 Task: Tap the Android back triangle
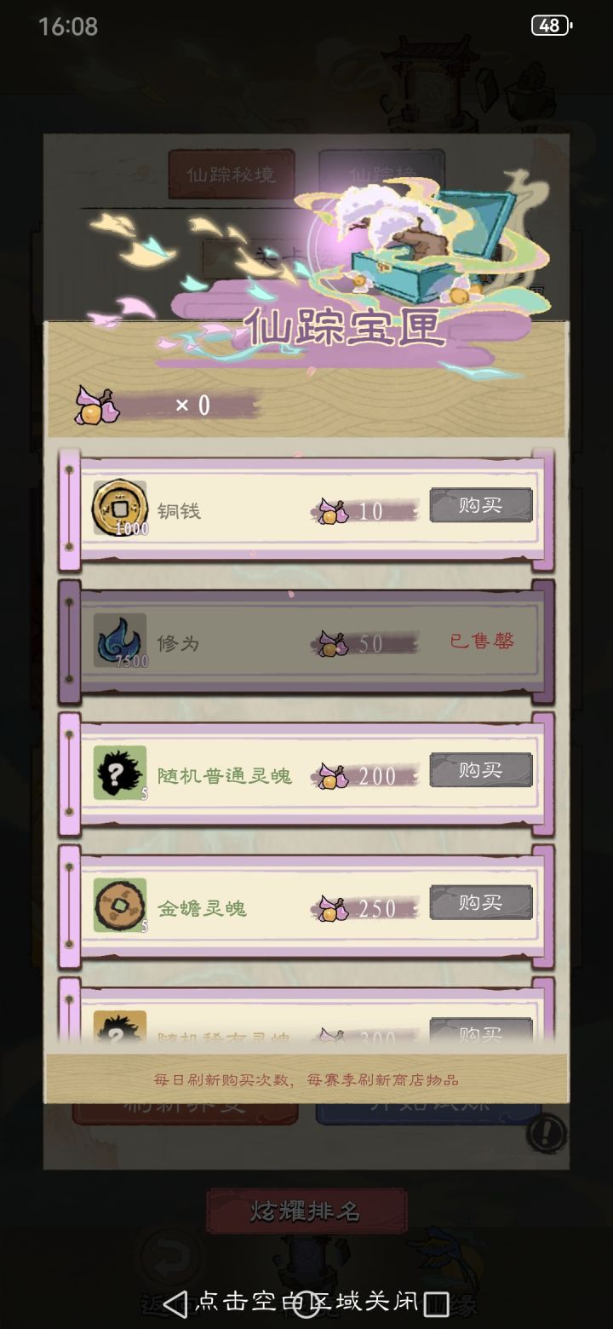tap(175, 1303)
